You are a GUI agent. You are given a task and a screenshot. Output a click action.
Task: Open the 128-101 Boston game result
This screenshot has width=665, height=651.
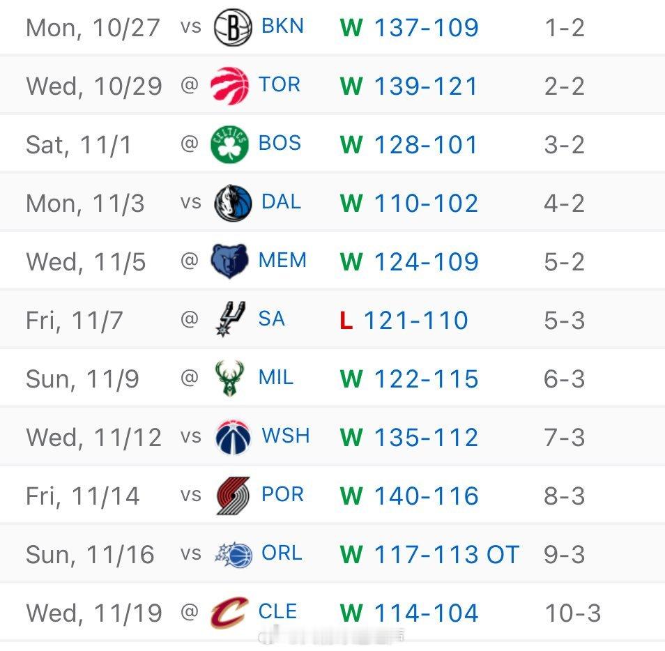pyautogui.click(x=426, y=144)
